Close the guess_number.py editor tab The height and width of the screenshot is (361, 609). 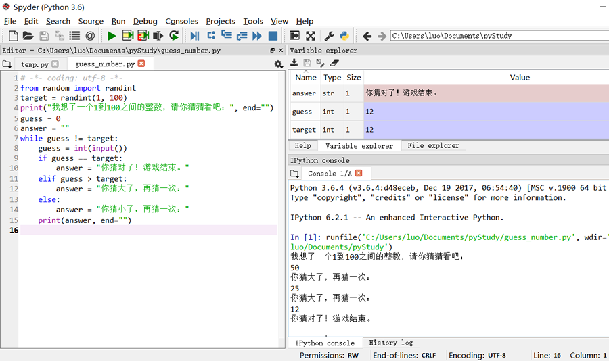tap(141, 64)
